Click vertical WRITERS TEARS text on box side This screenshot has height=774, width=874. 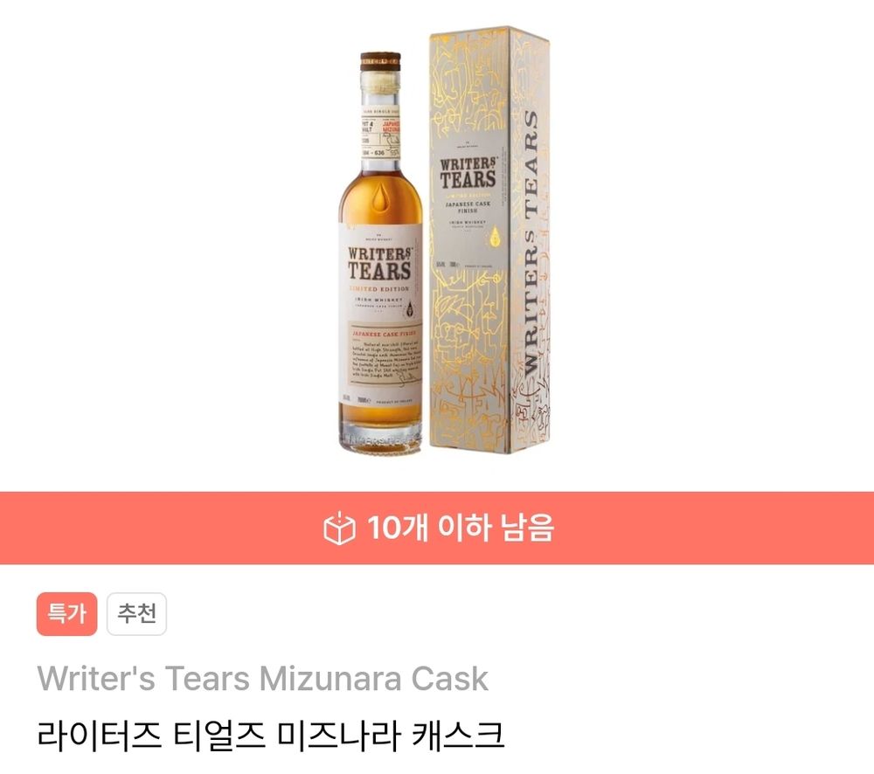tap(531, 244)
